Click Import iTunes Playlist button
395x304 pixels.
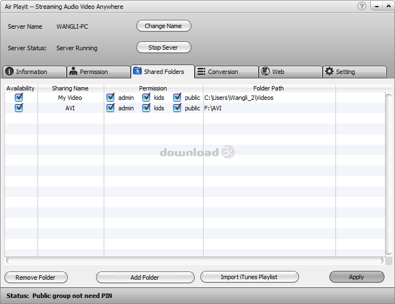click(x=249, y=277)
